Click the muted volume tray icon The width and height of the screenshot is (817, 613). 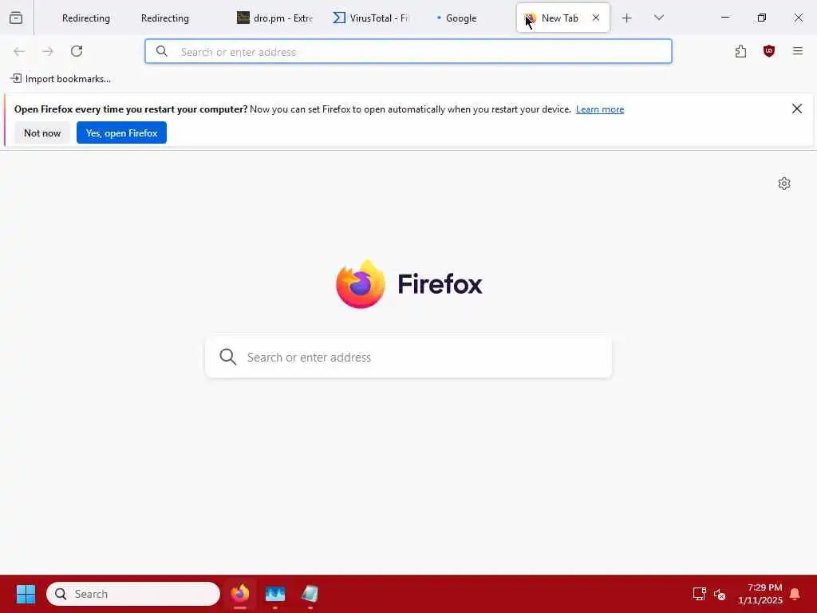pos(720,594)
